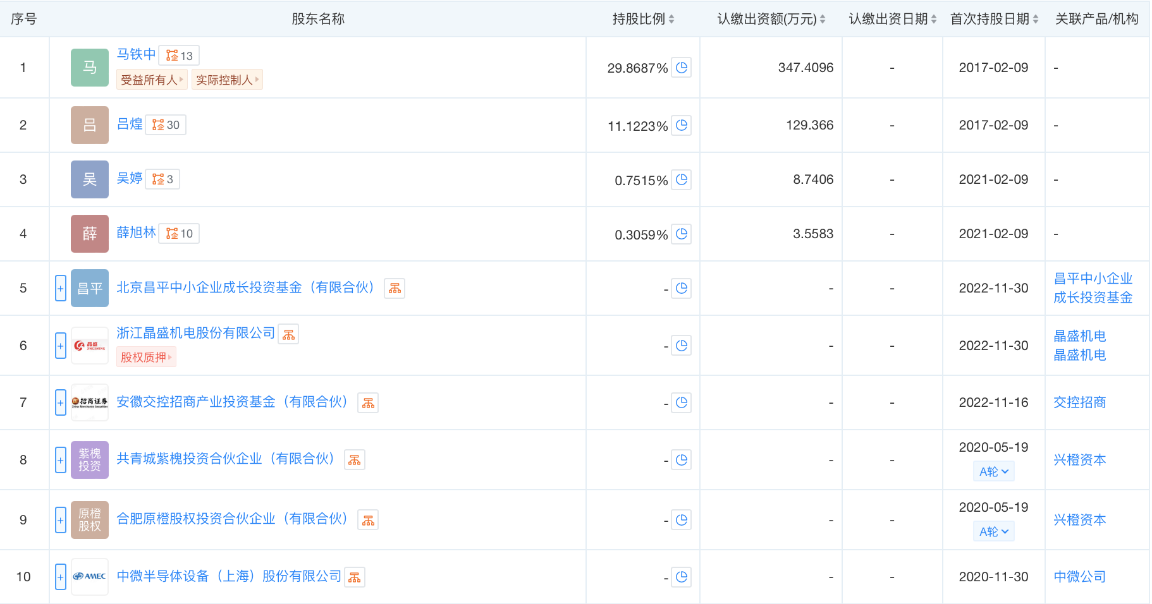Sort by 持股比例 column header

coord(643,19)
